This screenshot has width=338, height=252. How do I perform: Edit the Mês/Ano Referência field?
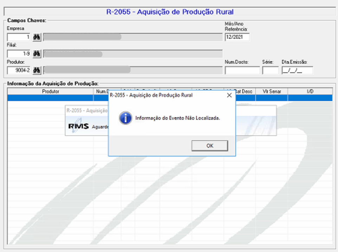coord(237,37)
